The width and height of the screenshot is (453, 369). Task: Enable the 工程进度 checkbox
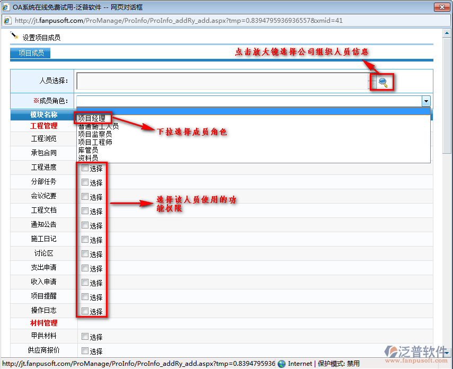point(85,168)
